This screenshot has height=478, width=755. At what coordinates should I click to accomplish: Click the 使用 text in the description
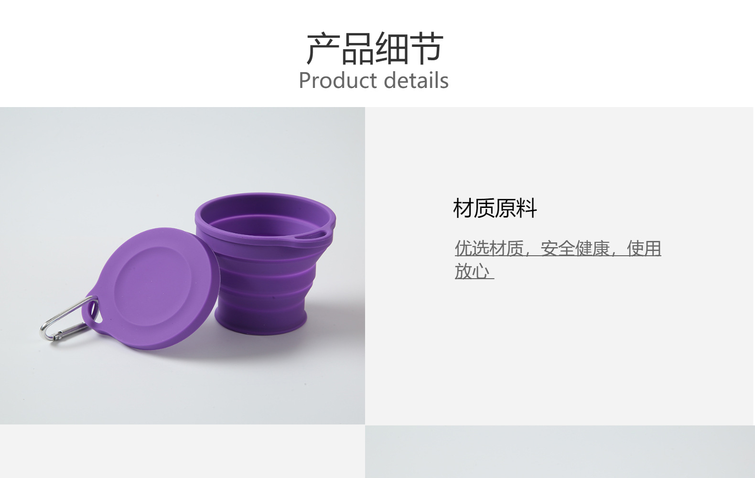click(644, 249)
